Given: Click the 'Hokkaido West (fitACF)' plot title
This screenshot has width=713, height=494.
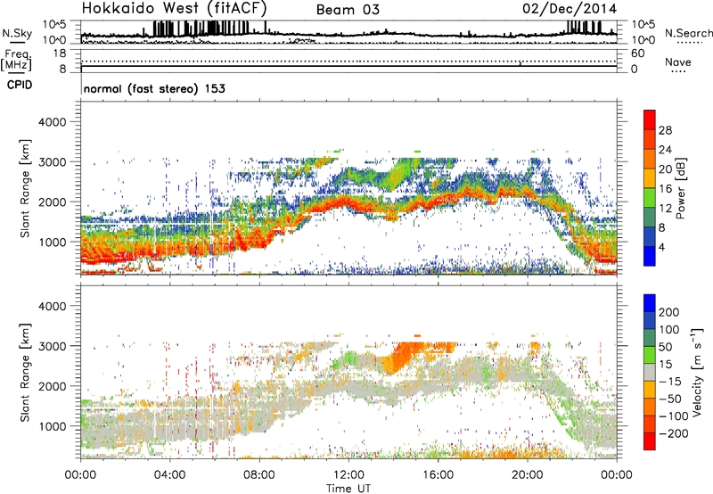Looking at the screenshot, I should coord(174,8).
